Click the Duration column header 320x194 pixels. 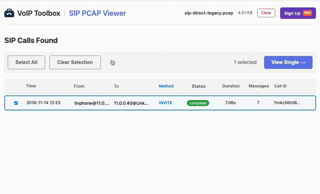[x=231, y=86]
